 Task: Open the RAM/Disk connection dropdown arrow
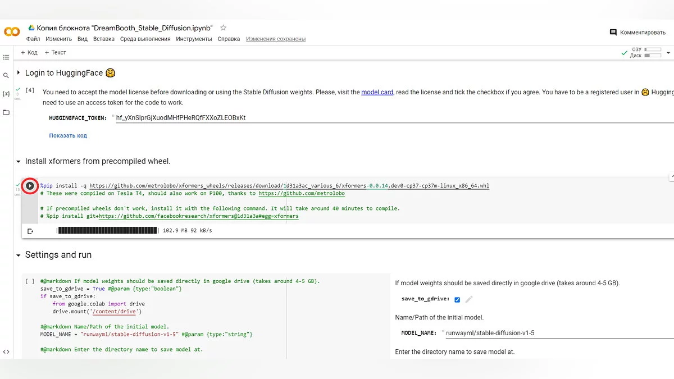click(x=668, y=53)
